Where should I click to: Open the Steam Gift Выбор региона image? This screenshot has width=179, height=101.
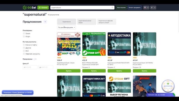pos(119,86)
